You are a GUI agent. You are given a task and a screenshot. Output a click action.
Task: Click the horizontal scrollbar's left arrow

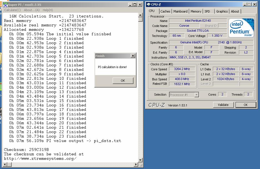(x=2, y=165)
